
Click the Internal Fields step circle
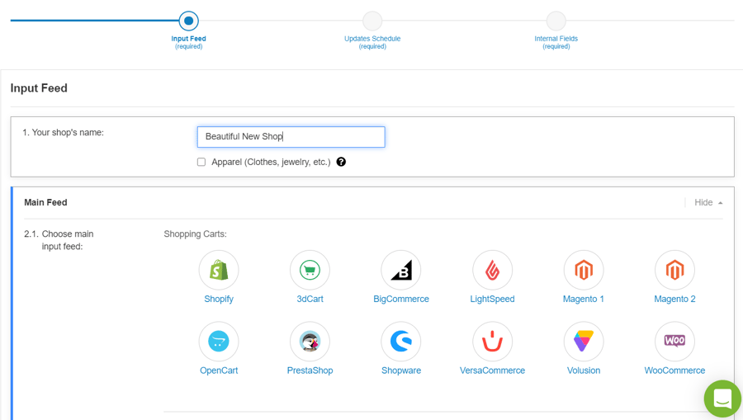pos(556,21)
